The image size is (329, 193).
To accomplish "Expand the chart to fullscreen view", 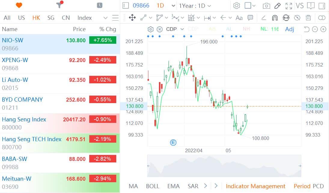I will coord(289,5).
